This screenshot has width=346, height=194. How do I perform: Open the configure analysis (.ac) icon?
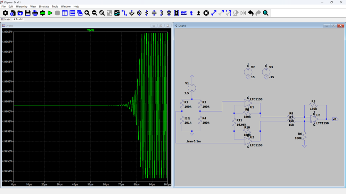pos(43,13)
